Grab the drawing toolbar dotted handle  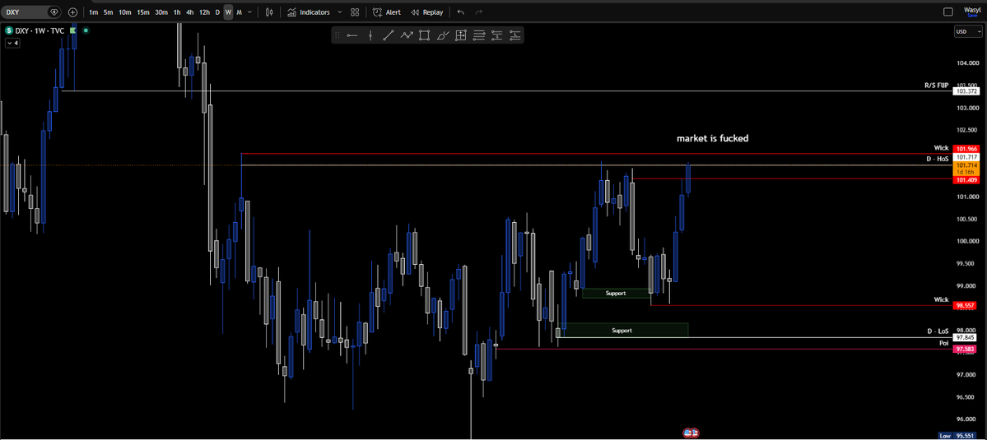(338, 35)
